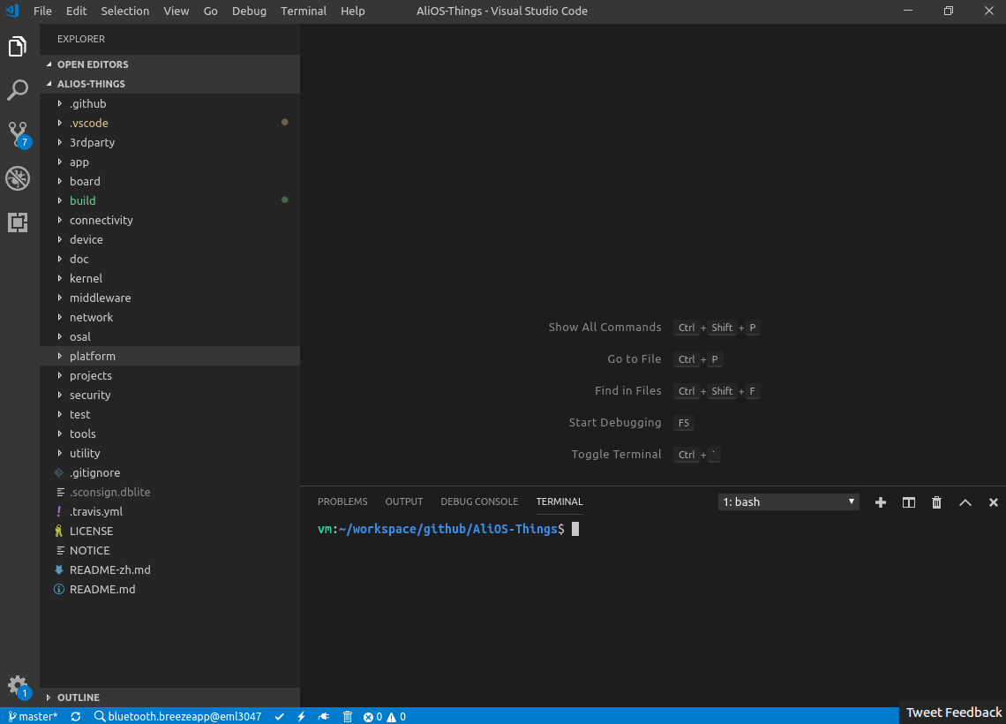Open the Help menu
Screen dimensions: 1006x724
[x=353, y=11]
